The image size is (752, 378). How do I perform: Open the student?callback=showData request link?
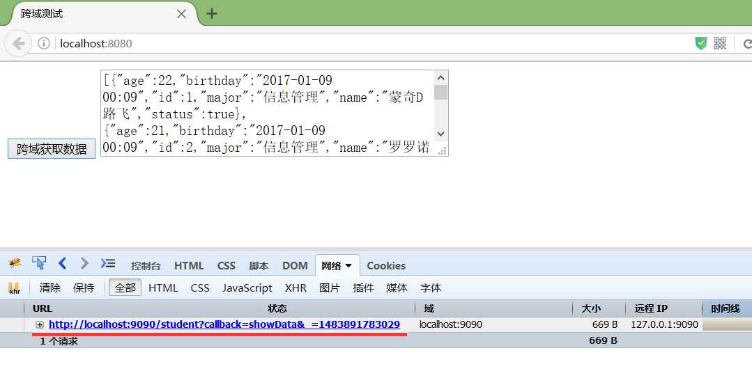224,325
